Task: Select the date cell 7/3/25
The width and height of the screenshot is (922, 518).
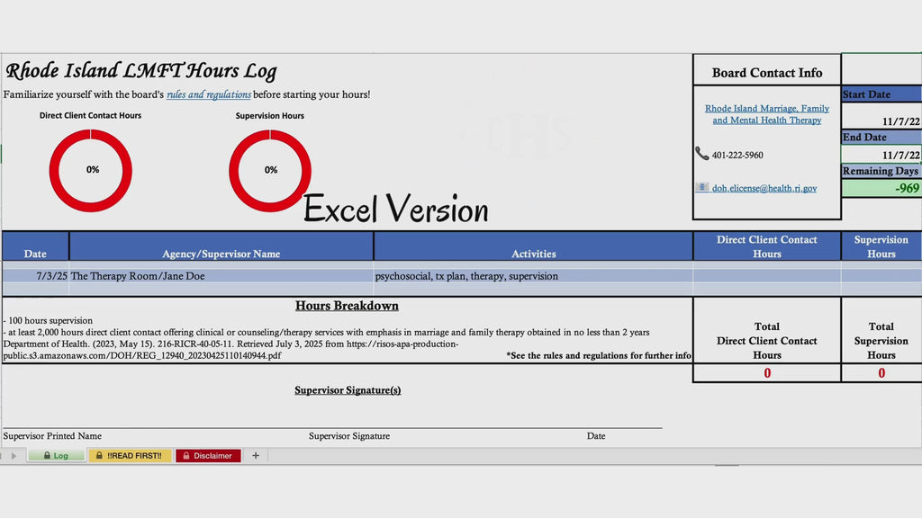Action: pyautogui.click(x=36, y=276)
